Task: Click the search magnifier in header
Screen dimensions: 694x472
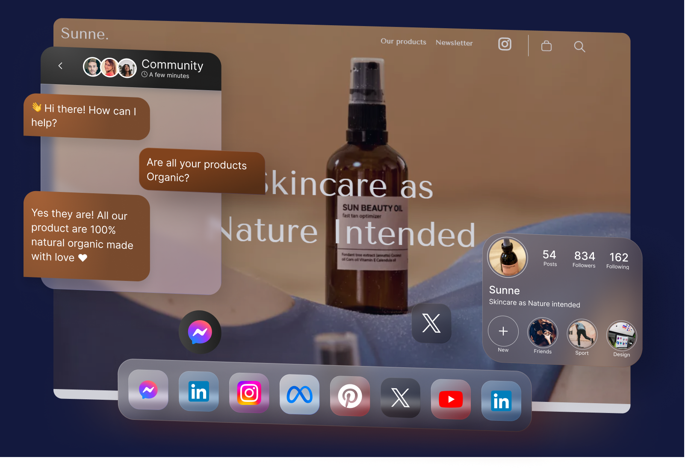Action: 579,47
